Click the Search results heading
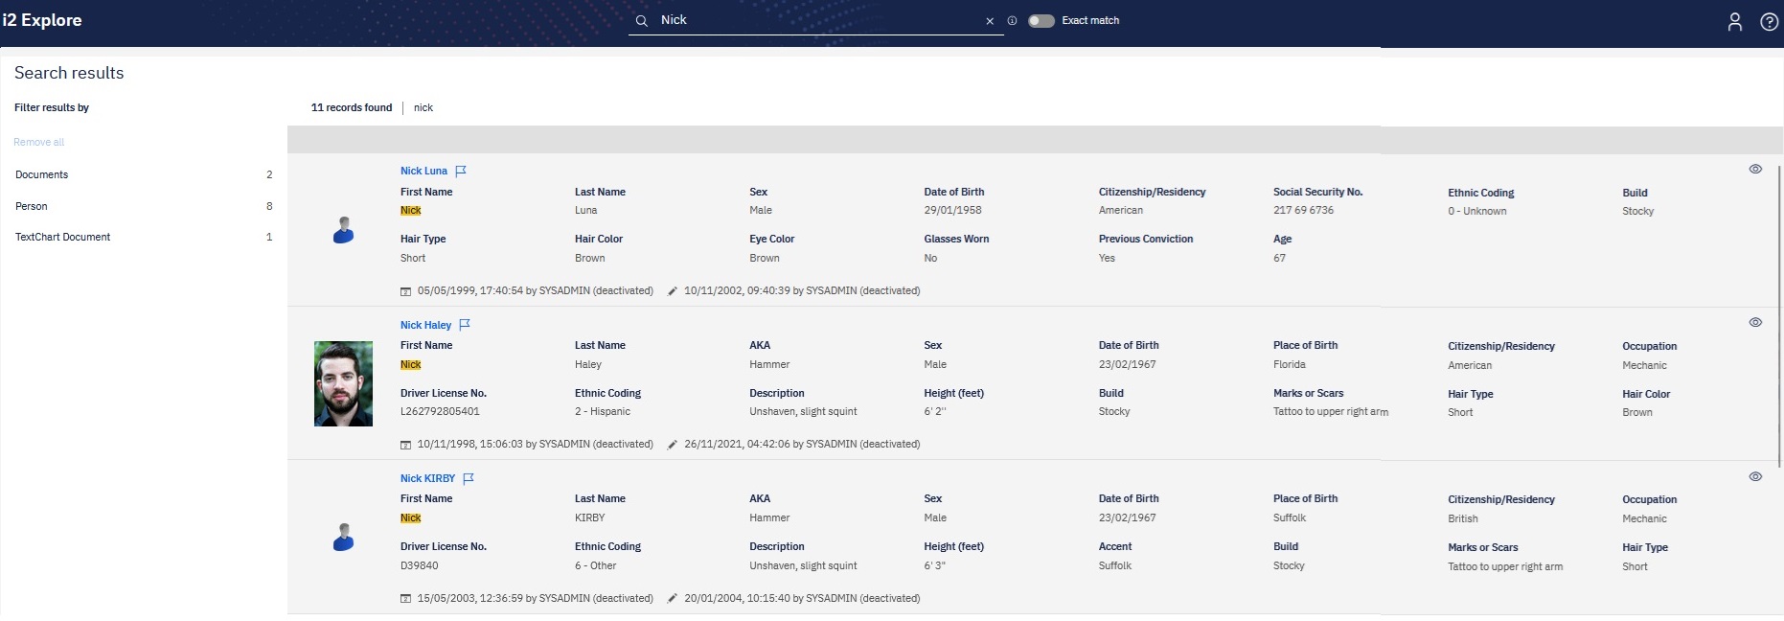Screen dimensions: 1784x621 pos(69,73)
